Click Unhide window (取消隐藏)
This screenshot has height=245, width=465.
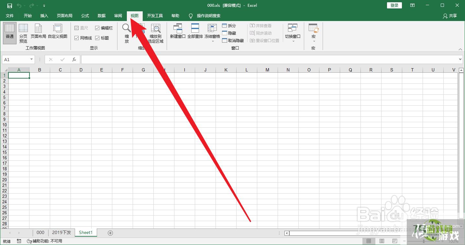point(233,40)
